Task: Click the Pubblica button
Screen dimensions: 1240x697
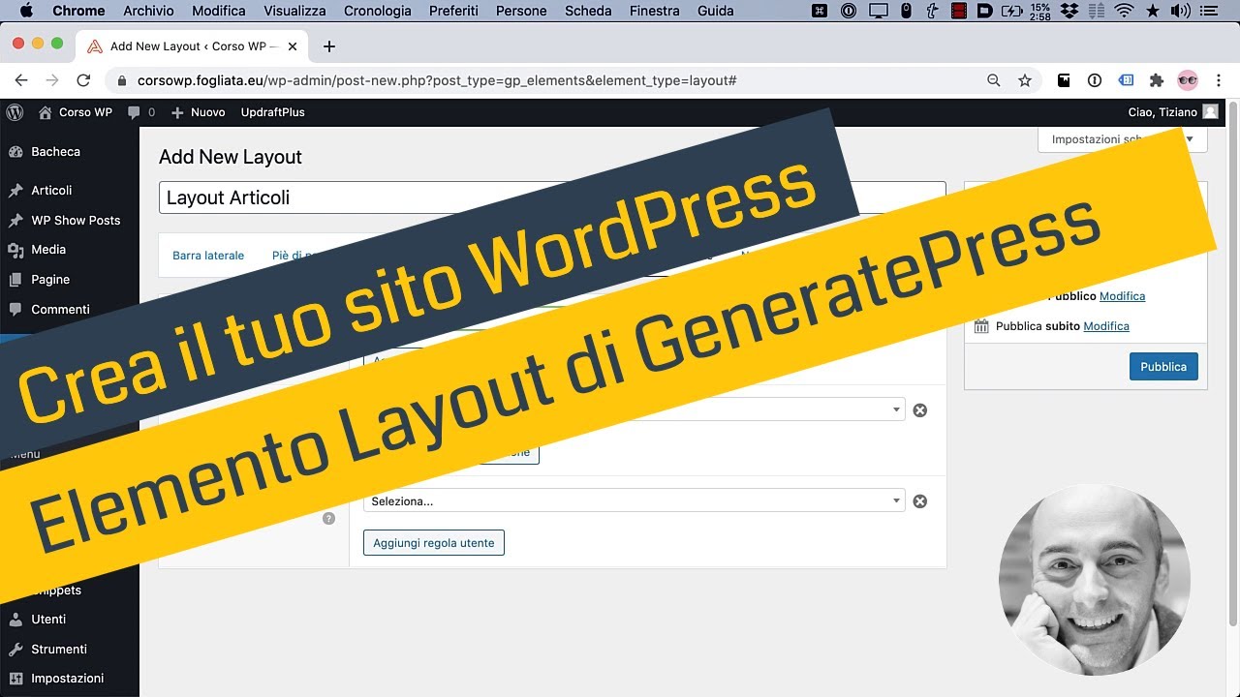Action: click(x=1163, y=367)
